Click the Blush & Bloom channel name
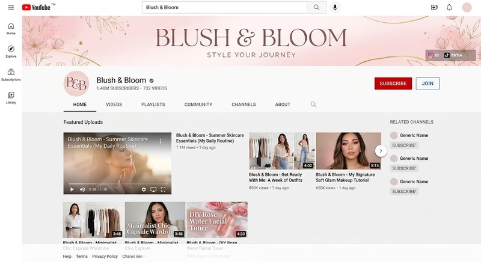481x262 pixels. coord(121,81)
